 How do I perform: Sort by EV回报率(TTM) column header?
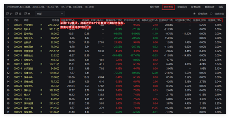click(183, 20)
